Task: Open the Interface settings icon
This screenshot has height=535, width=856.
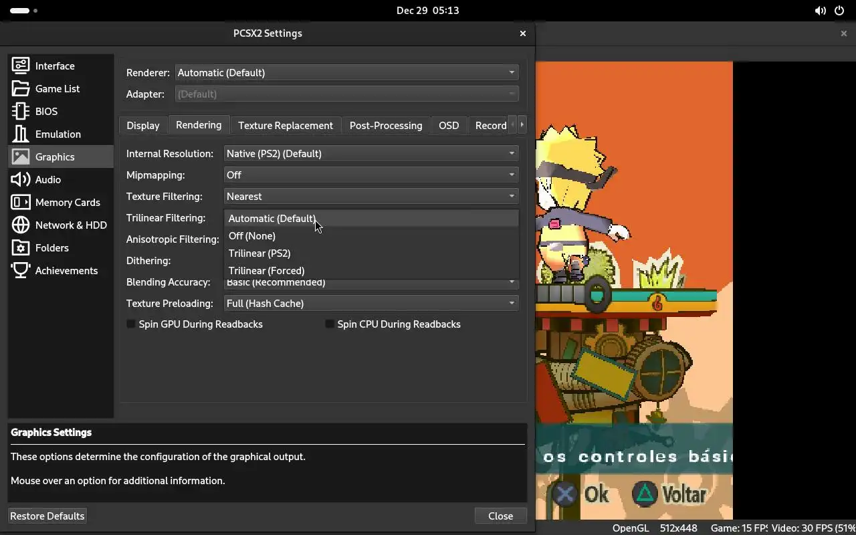Action: click(x=21, y=66)
